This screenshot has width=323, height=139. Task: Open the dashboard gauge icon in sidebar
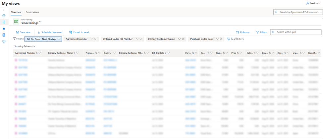pos(4,16)
